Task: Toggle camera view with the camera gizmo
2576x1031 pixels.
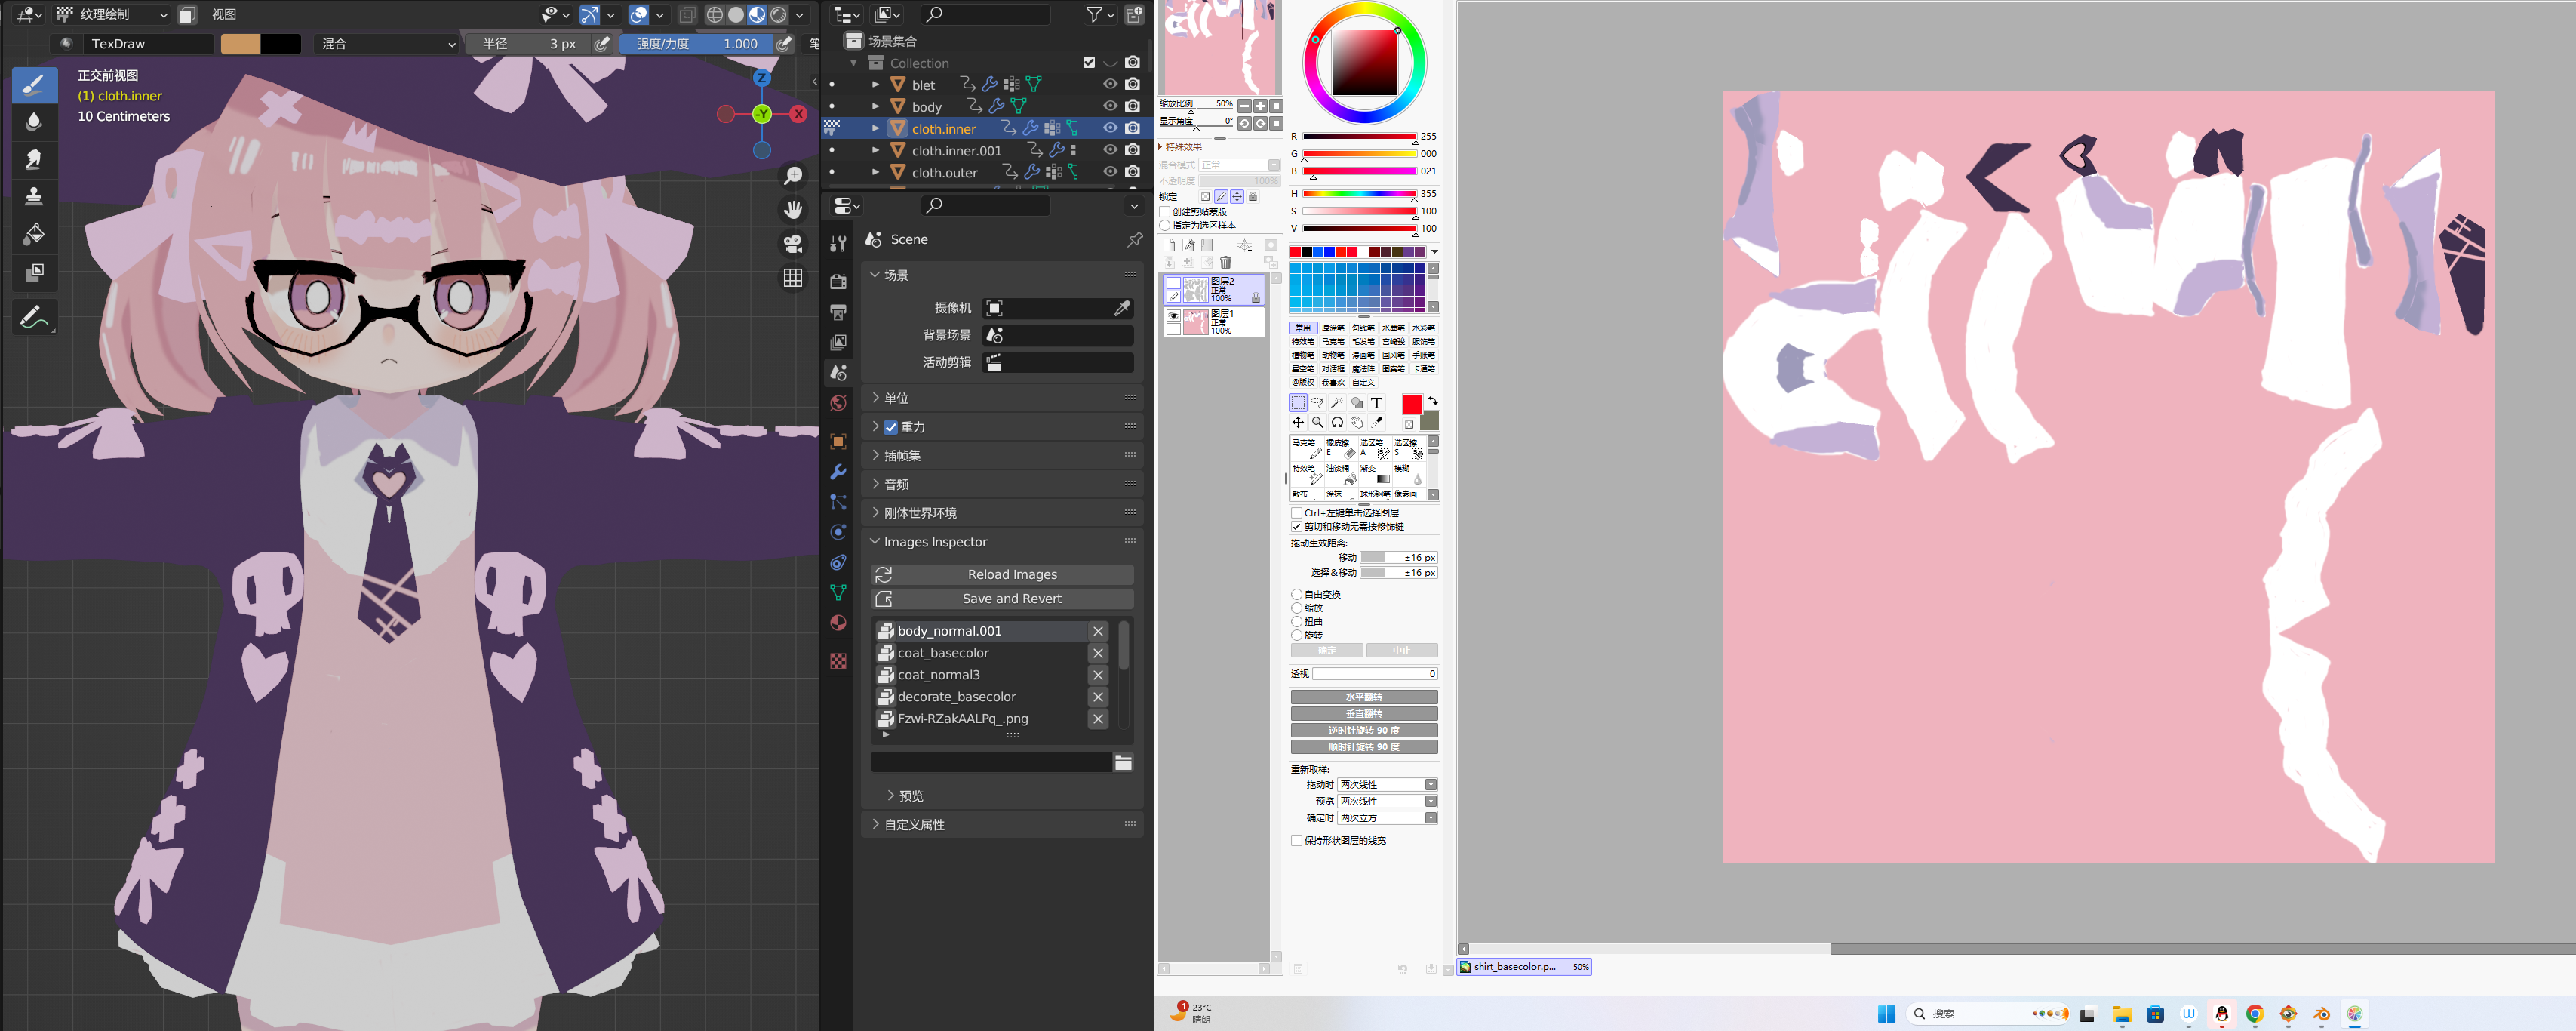Action: (x=793, y=244)
